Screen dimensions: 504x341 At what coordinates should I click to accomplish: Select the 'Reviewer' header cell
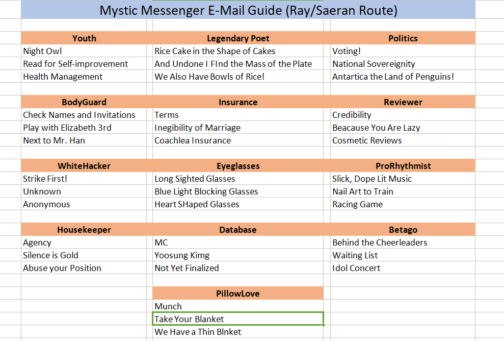(403, 102)
